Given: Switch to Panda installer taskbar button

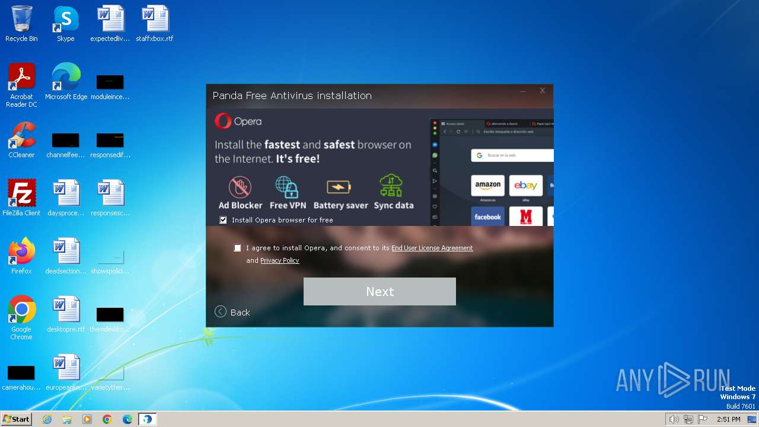Looking at the screenshot, I should [147, 419].
